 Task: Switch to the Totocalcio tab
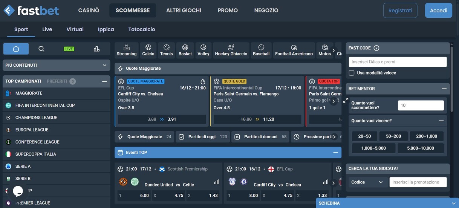pyautogui.click(x=142, y=29)
